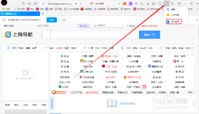Click the magnifier icon in the search box
The height and width of the screenshot is (114, 199).
pyautogui.click(x=119, y=4)
